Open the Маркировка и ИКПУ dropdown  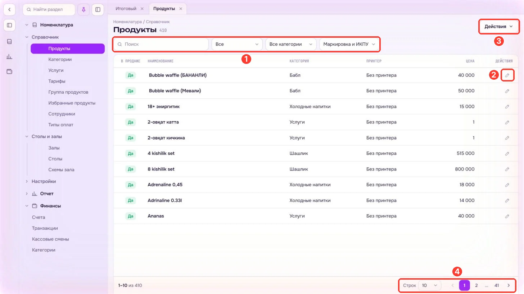click(349, 44)
